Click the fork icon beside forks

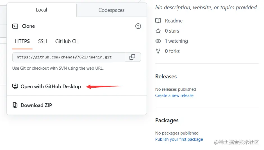coord(158,51)
